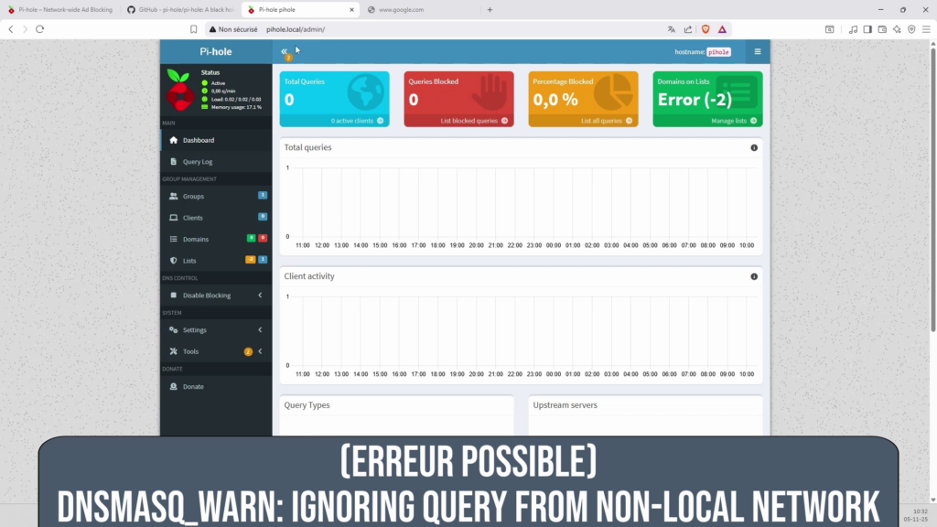Screen dimensions: 937x527
Task: Collapse the sidebar with the double-chevron icon
Action: click(x=284, y=52)
